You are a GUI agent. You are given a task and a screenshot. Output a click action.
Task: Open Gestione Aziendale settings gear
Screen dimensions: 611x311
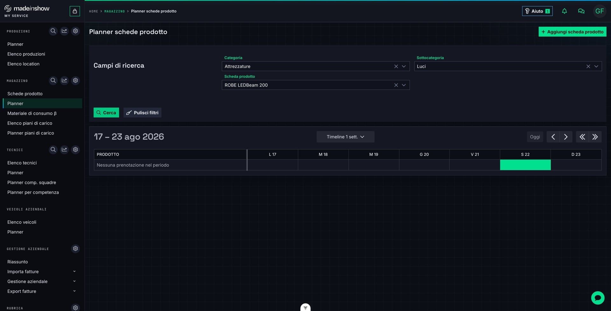(75, 248)
